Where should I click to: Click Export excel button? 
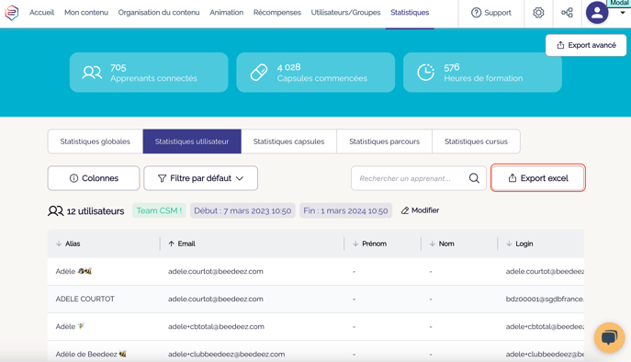click(x=538, y=178)
